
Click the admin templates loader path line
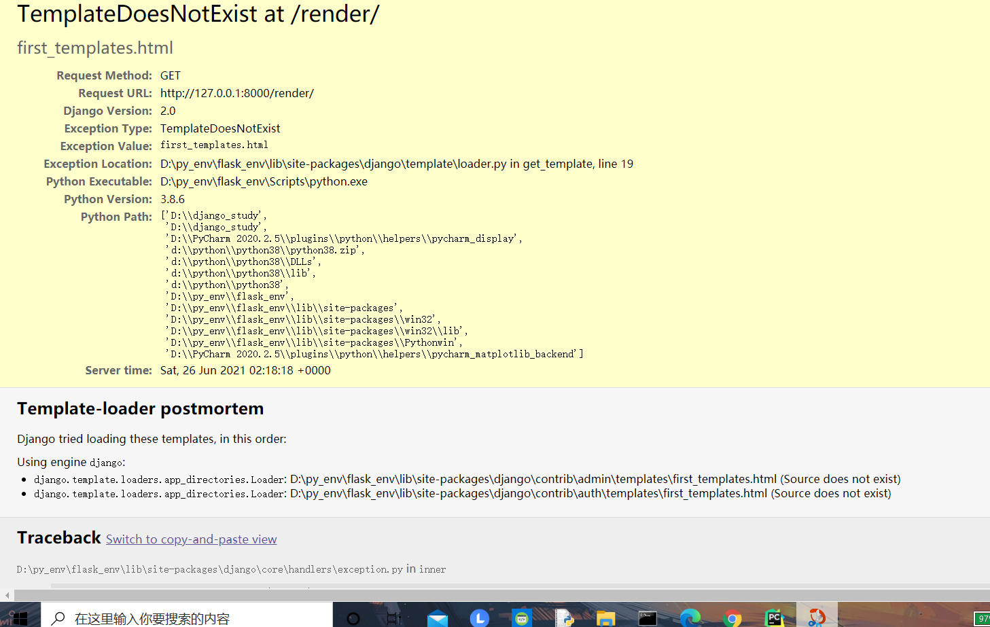tap(467, 479)
